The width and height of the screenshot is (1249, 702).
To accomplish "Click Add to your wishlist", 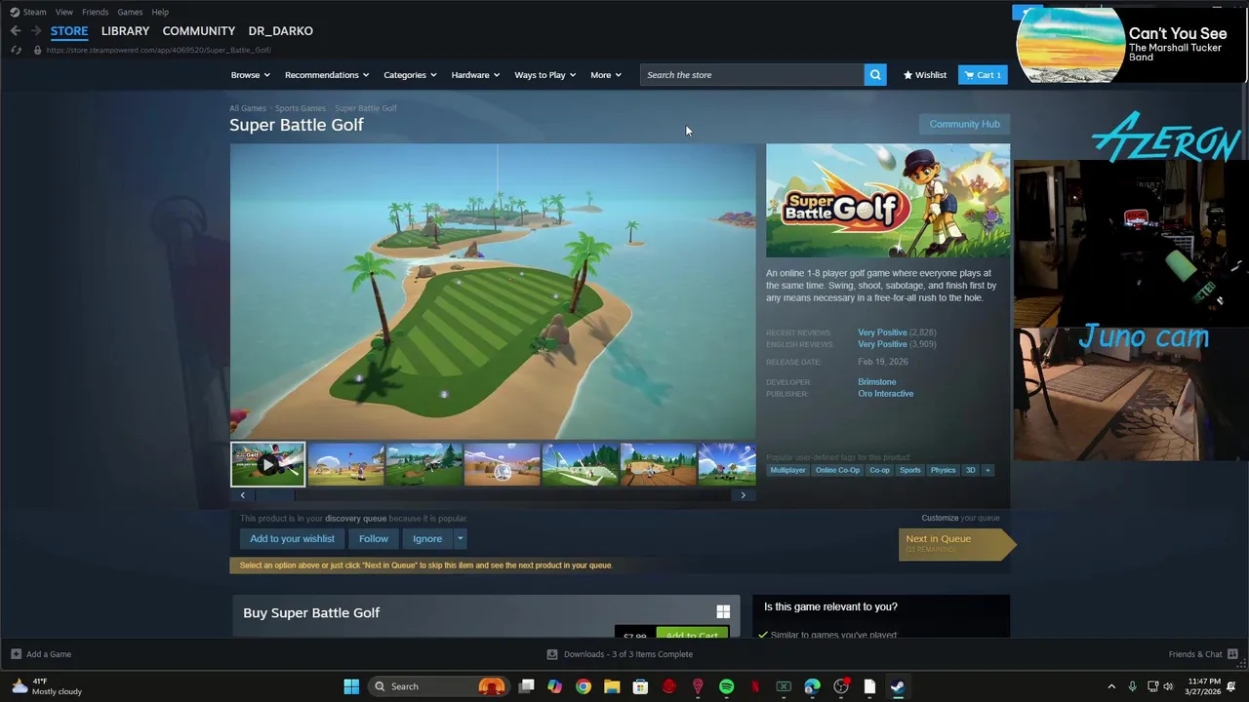I will tap(292, 538).
